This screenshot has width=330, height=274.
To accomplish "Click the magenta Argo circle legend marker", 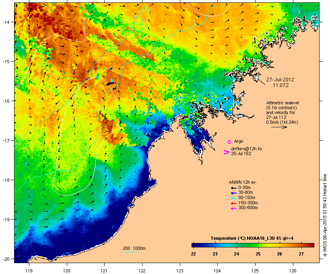I will [x=229, y=142].
